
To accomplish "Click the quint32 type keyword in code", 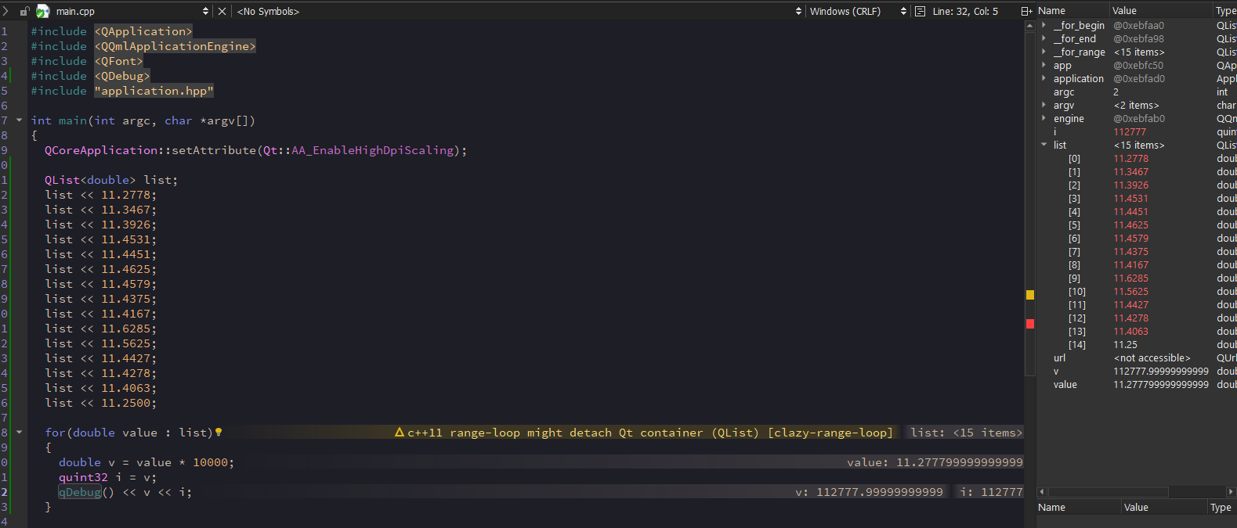I will coord(83,477).
